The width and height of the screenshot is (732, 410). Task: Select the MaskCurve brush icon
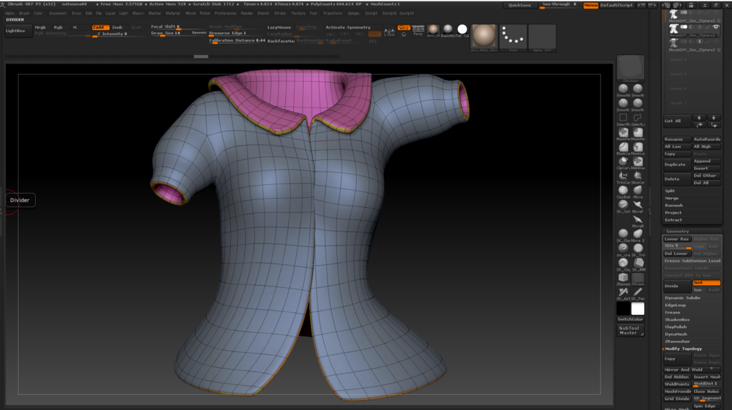pos(623,148)
